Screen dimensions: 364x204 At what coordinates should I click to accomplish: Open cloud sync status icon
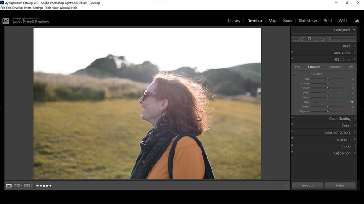tap(357, 21)
